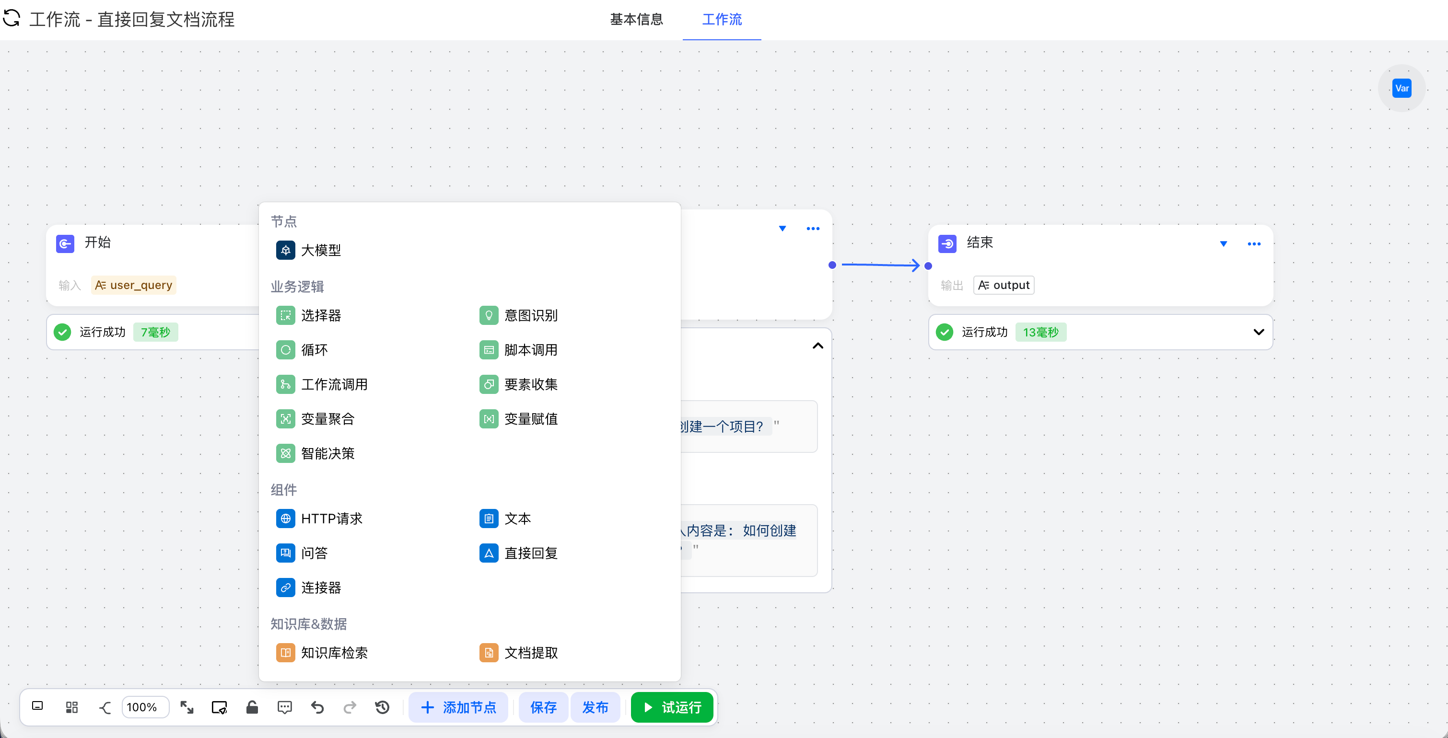Image resolution: width=1448 pixels, height=738 pixels.
Task: Click the Var variables icon
Action: (x=1401, y=88)
